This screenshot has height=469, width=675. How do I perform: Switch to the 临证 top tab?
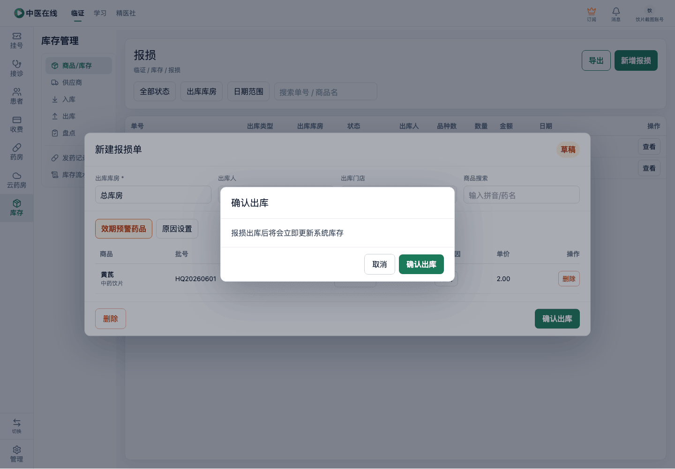78,13
